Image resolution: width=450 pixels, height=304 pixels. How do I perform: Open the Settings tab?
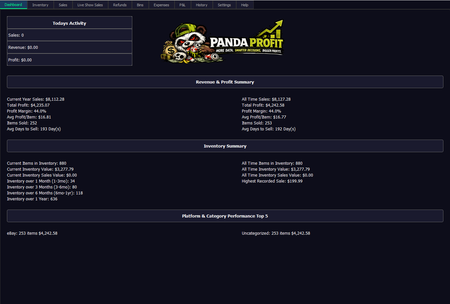click(x=224, y=5)
